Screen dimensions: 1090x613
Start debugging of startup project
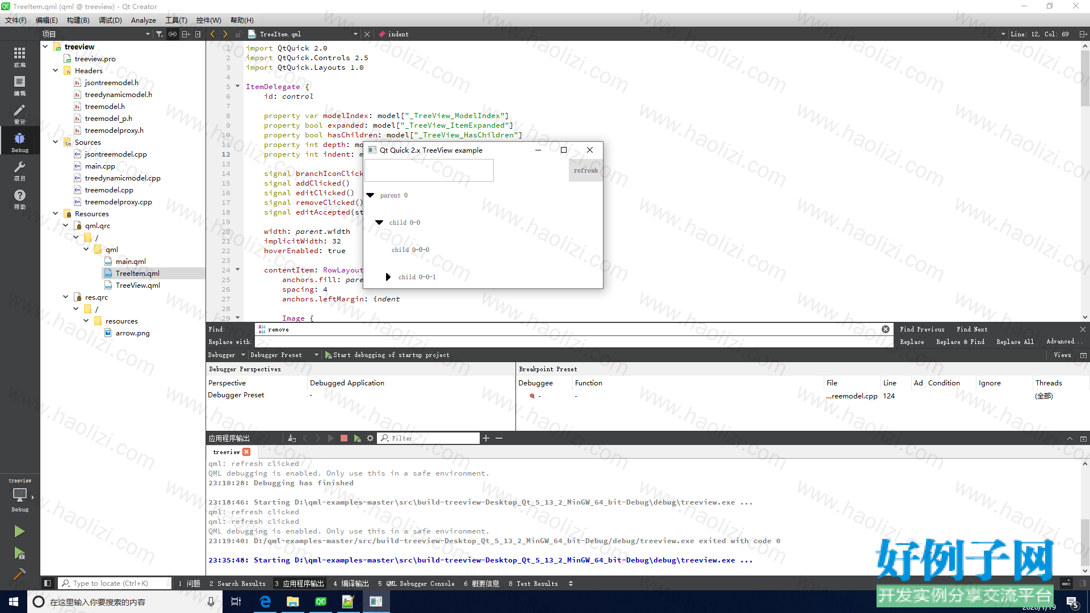pos(387,355)
